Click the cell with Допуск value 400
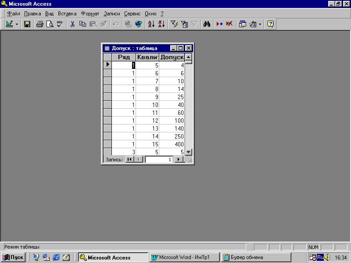Screen dimensions: 351x263 coord(172,144)
